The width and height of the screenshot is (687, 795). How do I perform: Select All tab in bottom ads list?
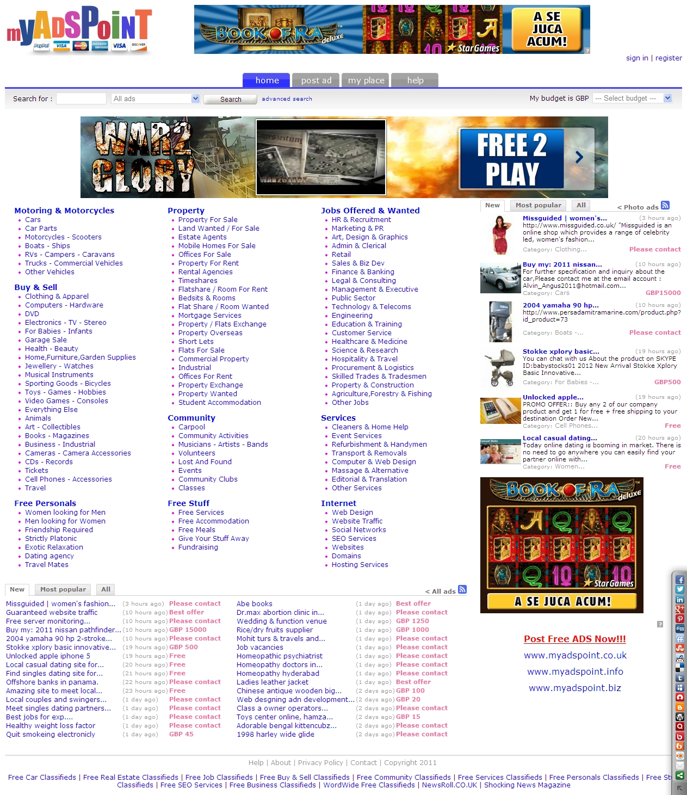pos(106,589)
